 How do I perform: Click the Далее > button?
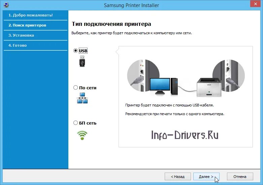tap(206, 177)
